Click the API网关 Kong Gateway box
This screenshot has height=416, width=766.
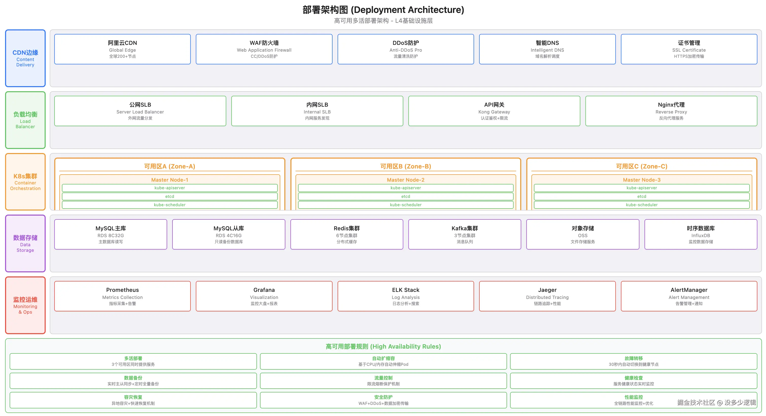494,111
